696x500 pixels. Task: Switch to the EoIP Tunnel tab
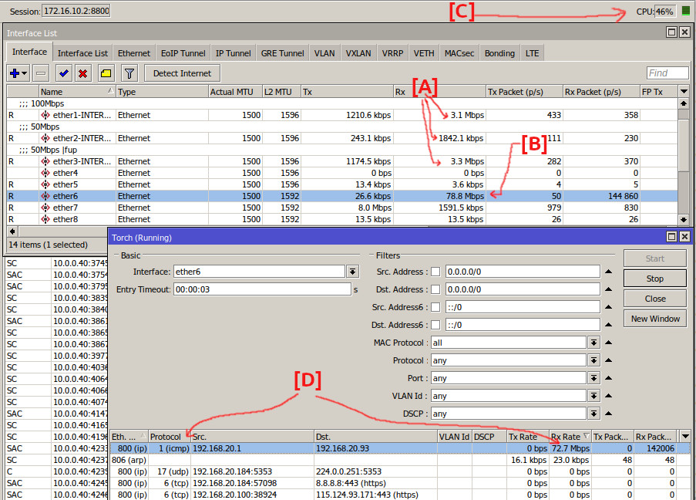pos(183,53)
